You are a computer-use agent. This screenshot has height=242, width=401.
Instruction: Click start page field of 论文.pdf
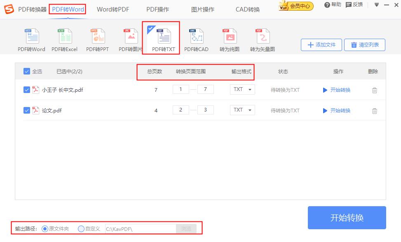pyautogui.click(x=181, y=110)
